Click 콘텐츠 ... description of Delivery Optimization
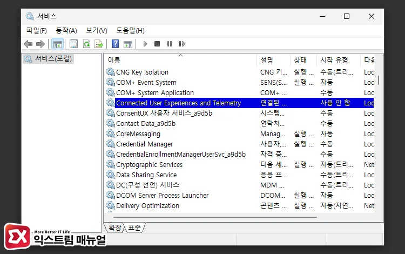 [x=274, y=206]
